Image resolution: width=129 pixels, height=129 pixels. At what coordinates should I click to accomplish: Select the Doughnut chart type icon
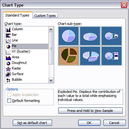[x=8, y=63]
